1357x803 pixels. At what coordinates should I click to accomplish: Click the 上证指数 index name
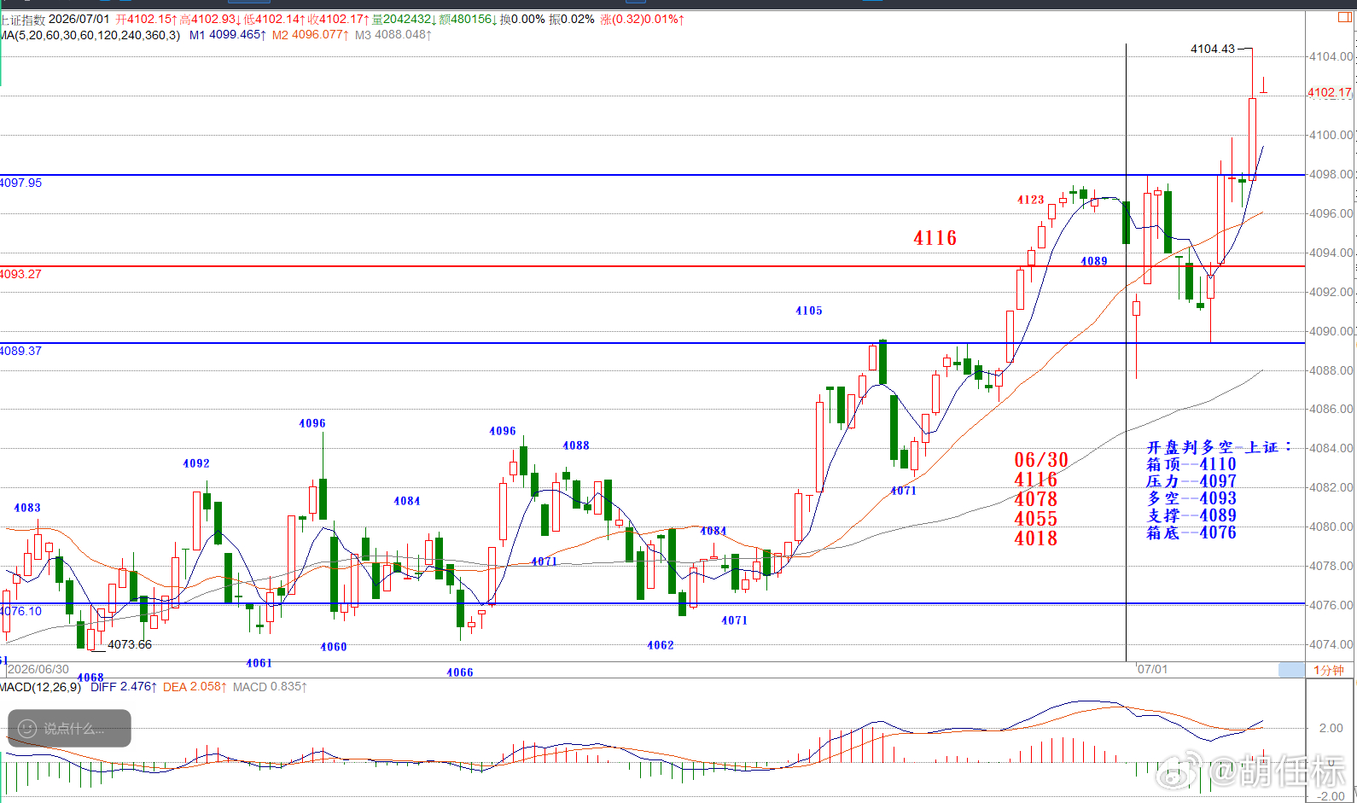(22, 19)
